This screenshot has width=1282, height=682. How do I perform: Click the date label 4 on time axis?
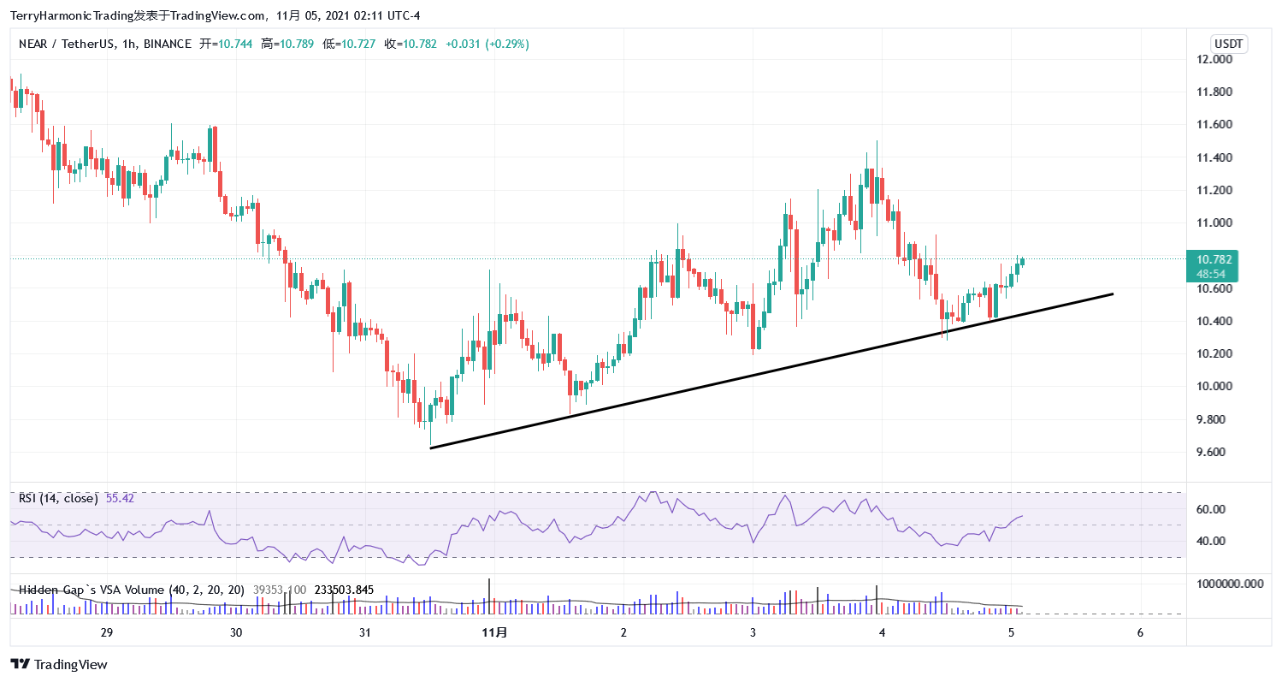[882, 632]
